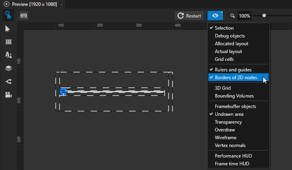
Task: Uncheck Selection in visualization menu
Action: (x=224, y=28)
